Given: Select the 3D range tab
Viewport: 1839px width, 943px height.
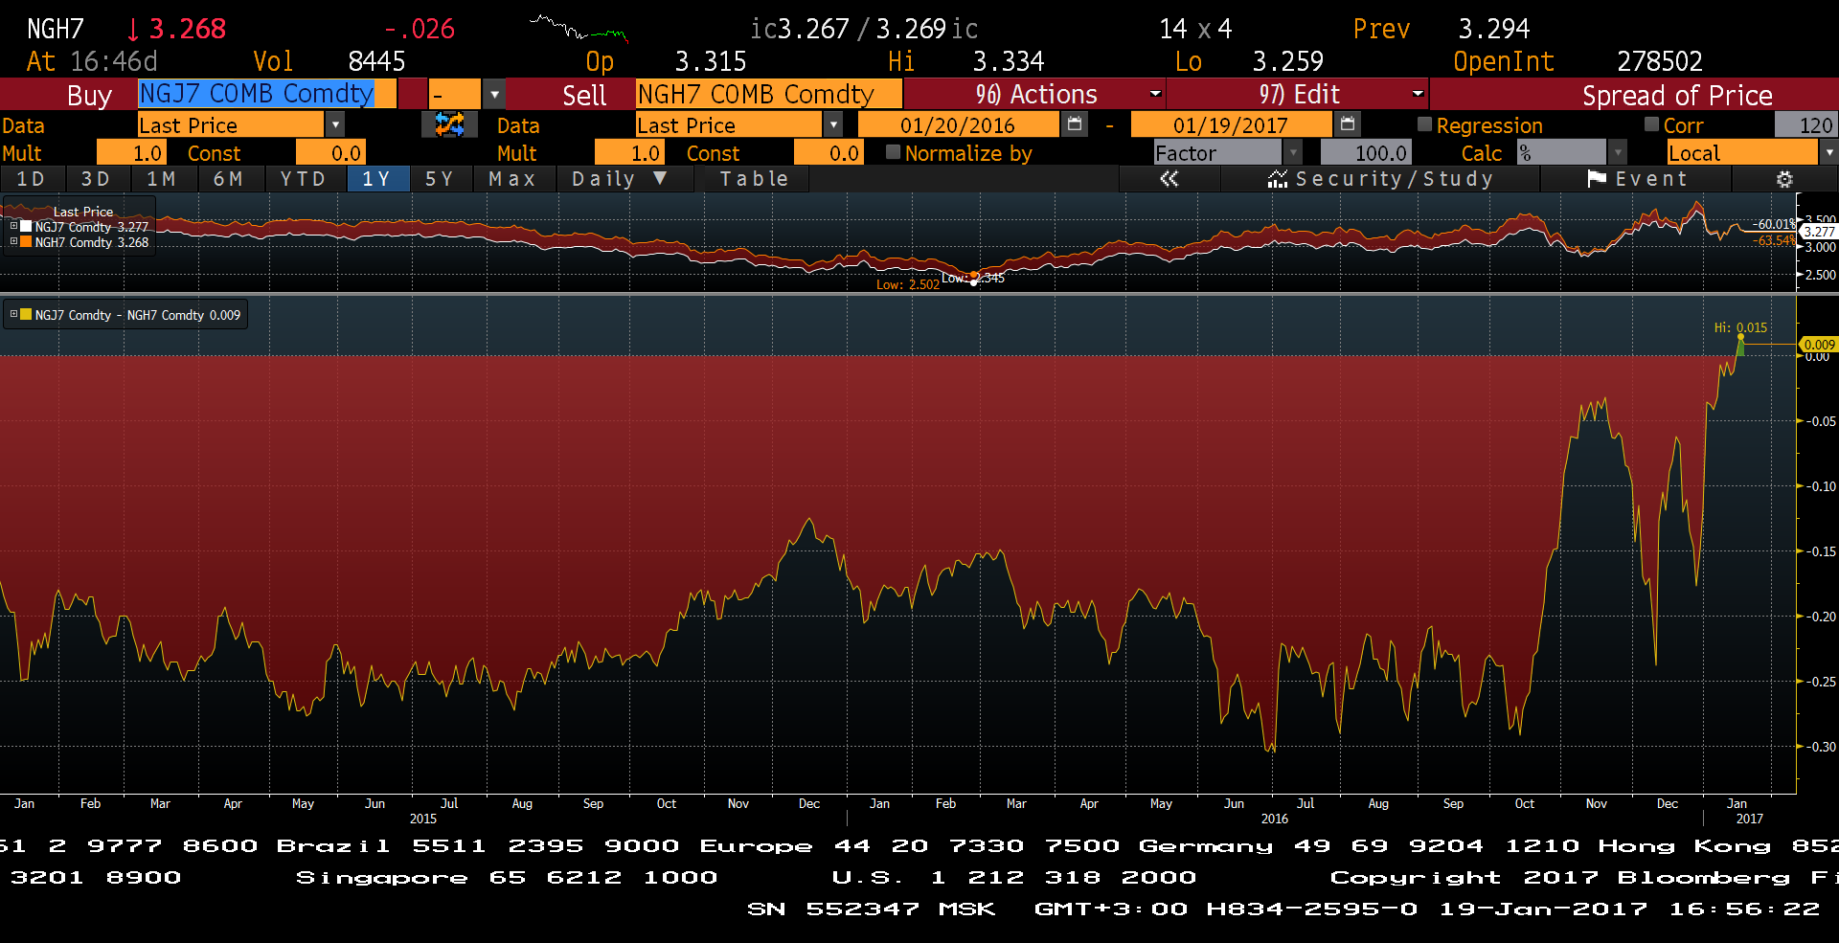Looking at the screenshot, I should coord(96,179).
